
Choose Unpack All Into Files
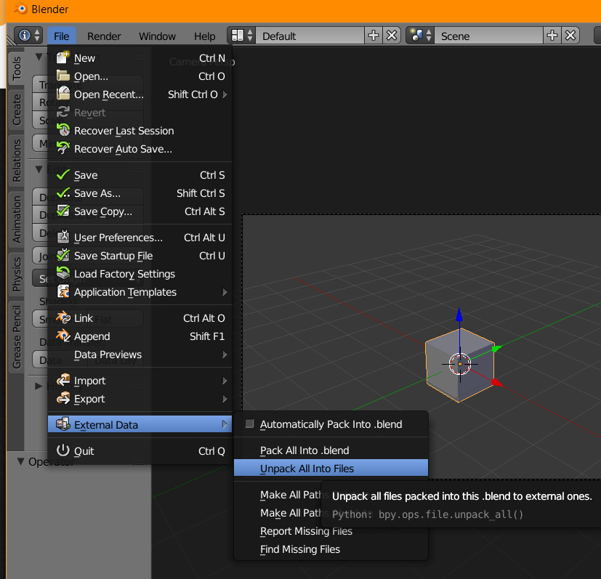click(331, 469)
